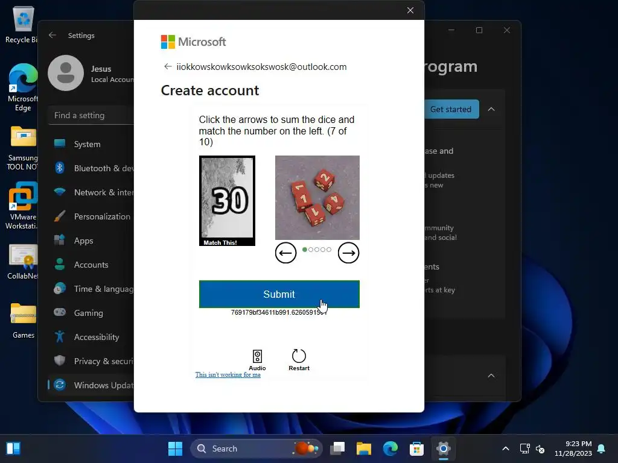Open the Samsung TOOL folder on desktop
The width and height of the screenshot is (618, 463).
23,148
